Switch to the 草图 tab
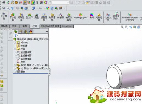 click(x=25, y=26)
